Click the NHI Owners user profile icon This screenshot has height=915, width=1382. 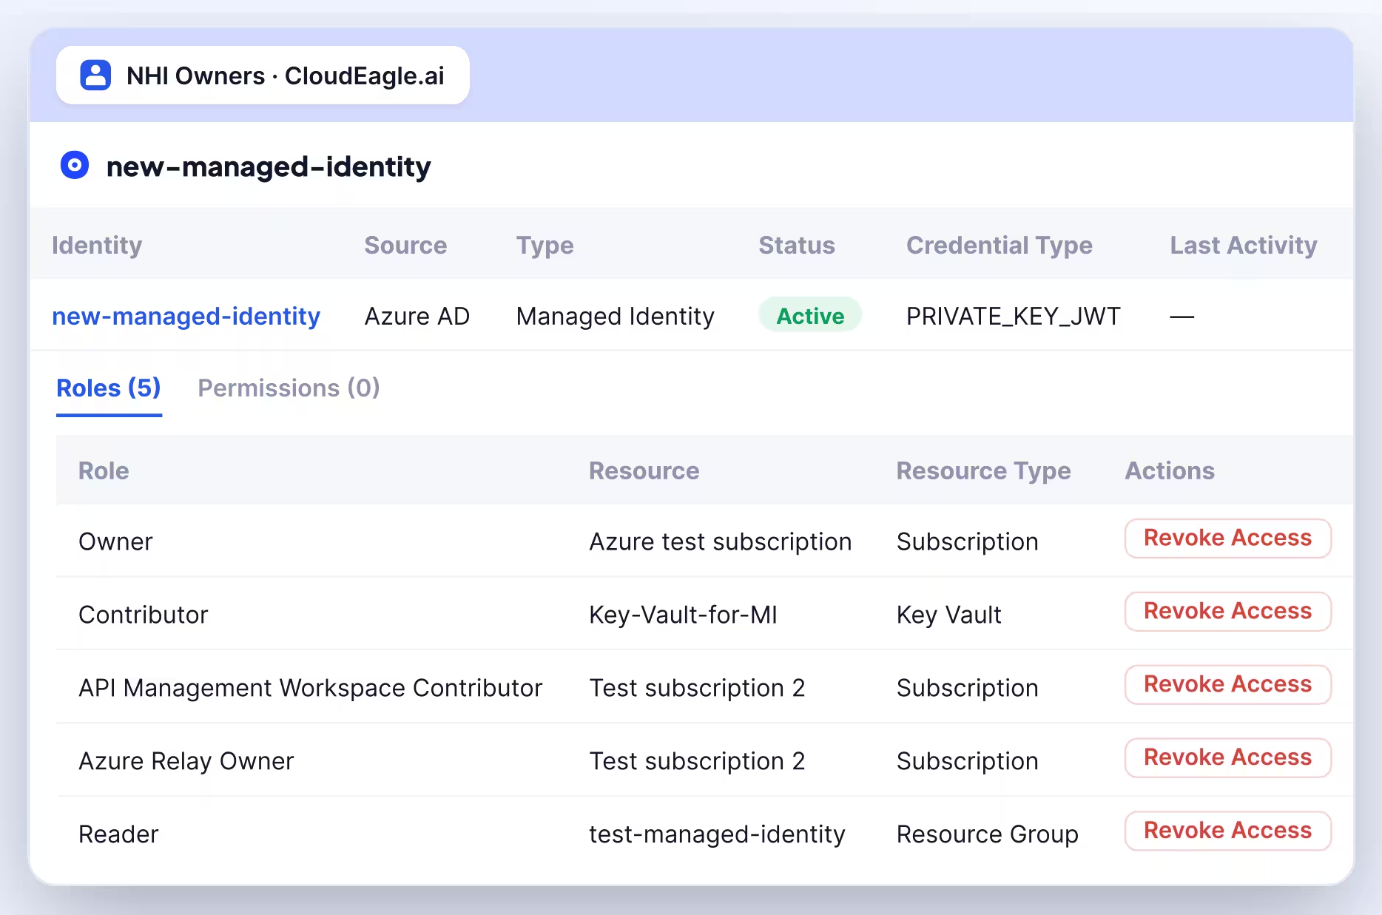pos(95,75)
